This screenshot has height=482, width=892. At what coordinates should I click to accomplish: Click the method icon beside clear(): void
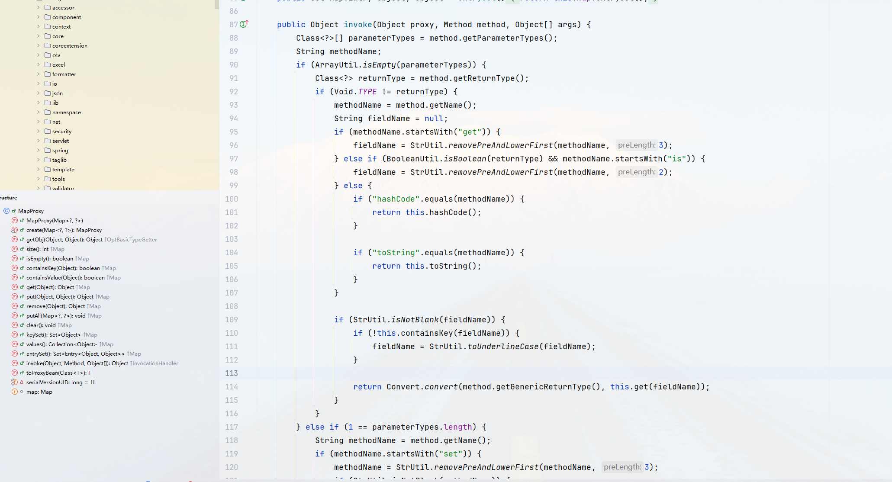[x=15, y=325]
